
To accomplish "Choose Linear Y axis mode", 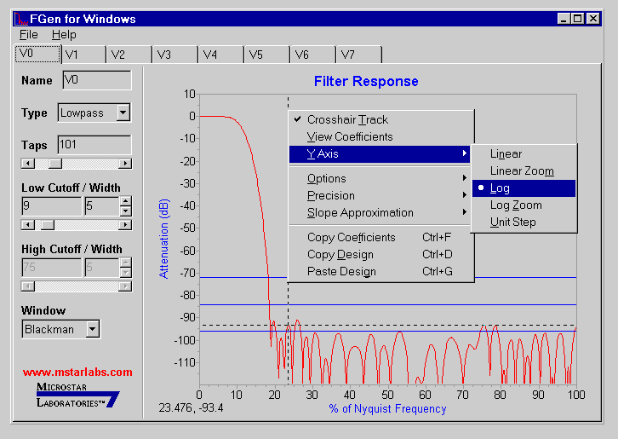I will point(524,154).
